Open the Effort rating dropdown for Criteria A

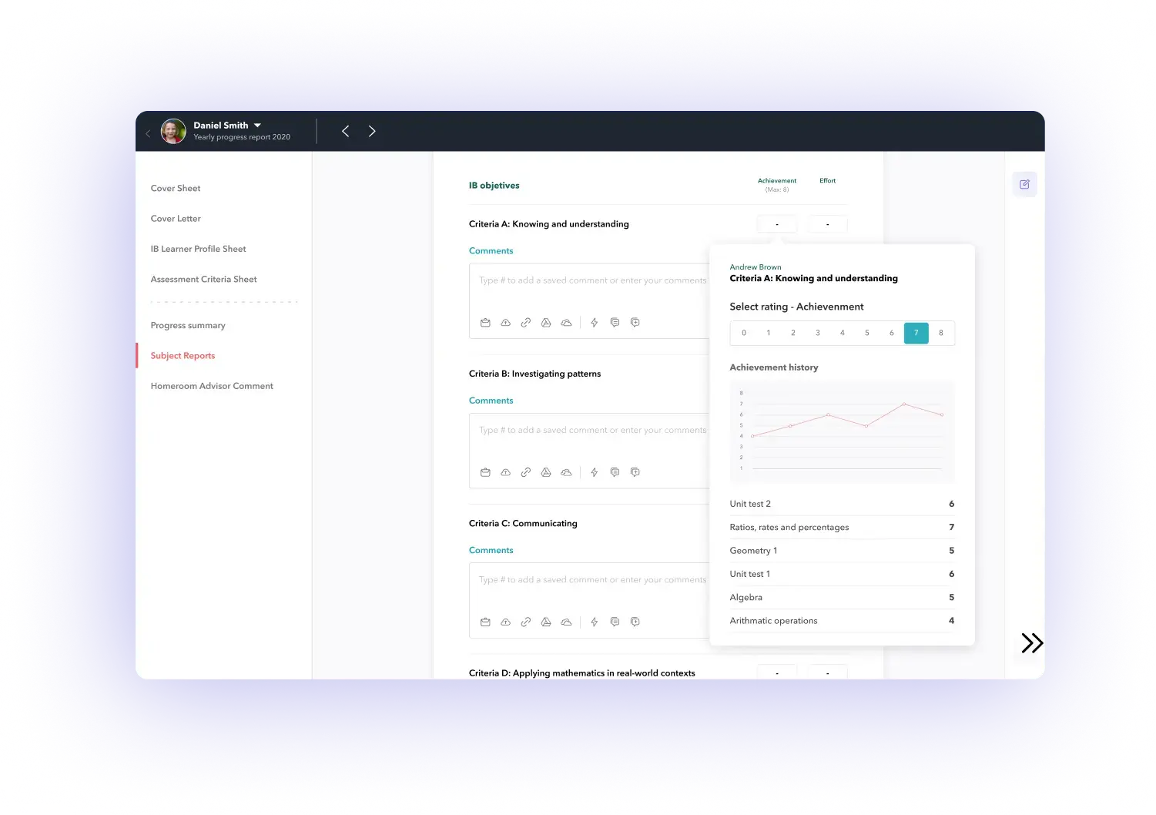click(x=826, y=223)
